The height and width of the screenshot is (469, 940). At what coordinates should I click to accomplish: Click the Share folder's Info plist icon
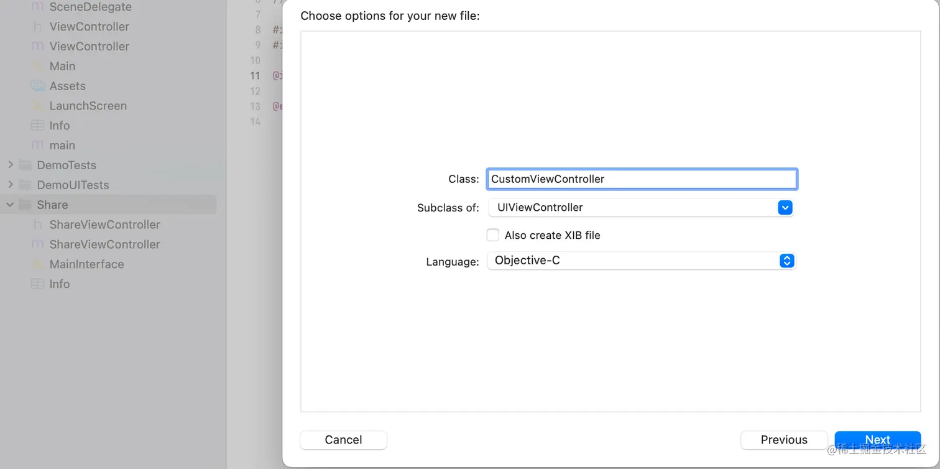click(x=37, y=284)
